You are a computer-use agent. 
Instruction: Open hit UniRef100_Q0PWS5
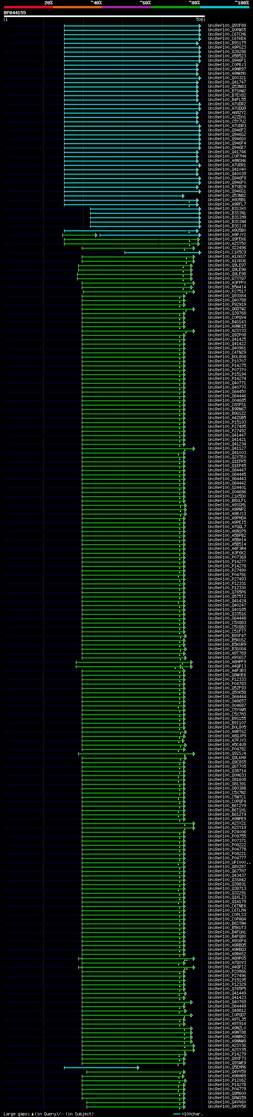click(227, 30)
